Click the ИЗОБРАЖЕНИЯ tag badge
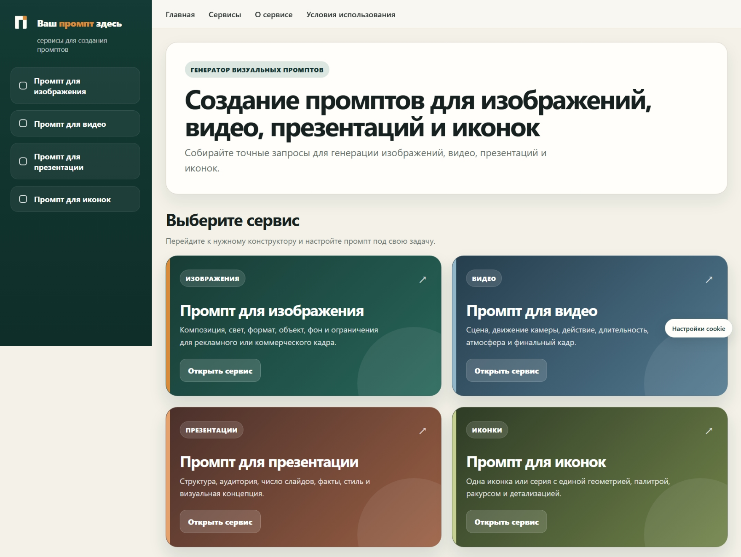The height and width of the screenshot is (557, 741). pos(213,278)
